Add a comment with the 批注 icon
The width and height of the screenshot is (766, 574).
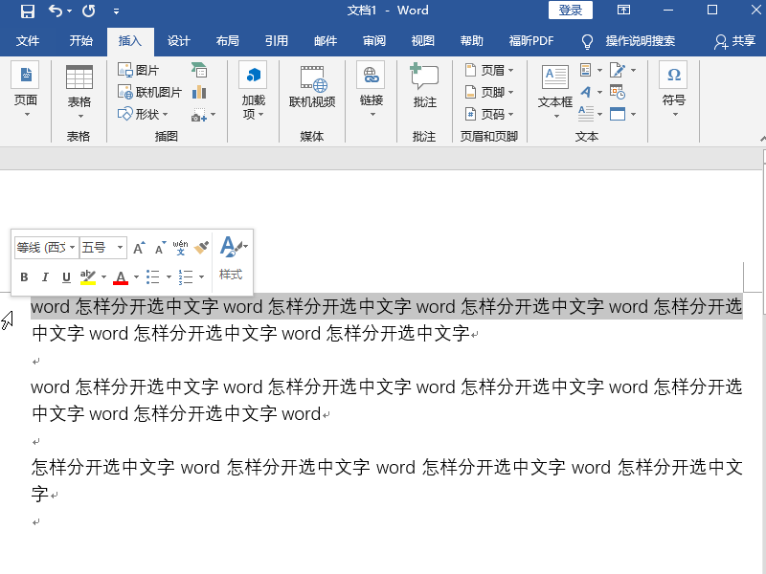[424, 86]
